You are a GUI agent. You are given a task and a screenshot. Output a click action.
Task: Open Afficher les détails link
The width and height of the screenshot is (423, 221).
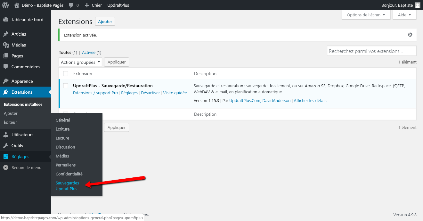(310, 100)
